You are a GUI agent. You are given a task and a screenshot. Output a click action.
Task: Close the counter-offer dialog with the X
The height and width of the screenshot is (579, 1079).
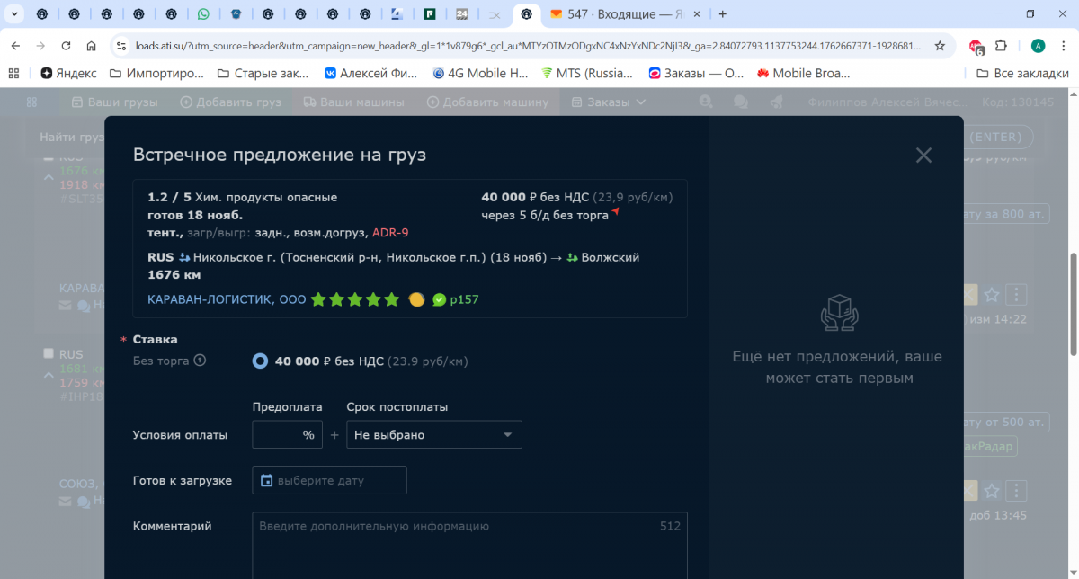tap(923, 156)
